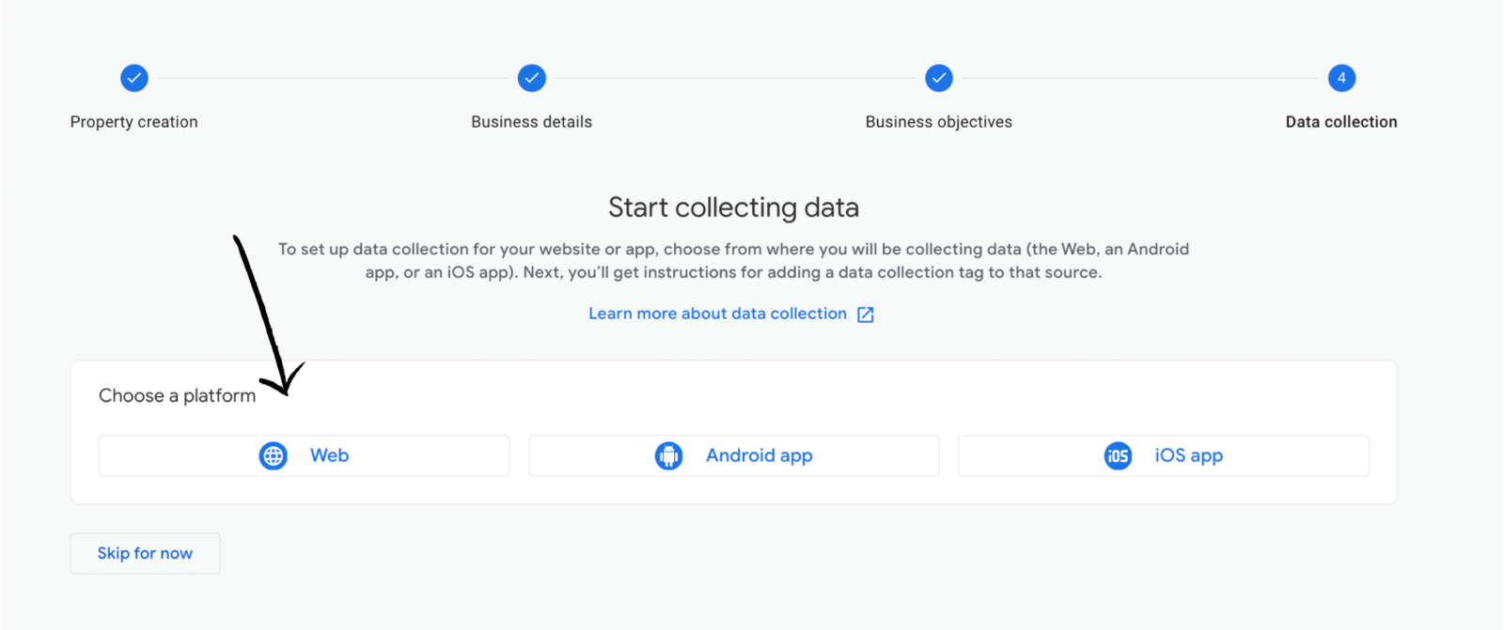Click the iOS logo icon
The height and width of the screenshot is (630, 1504).
[1118, 455]
